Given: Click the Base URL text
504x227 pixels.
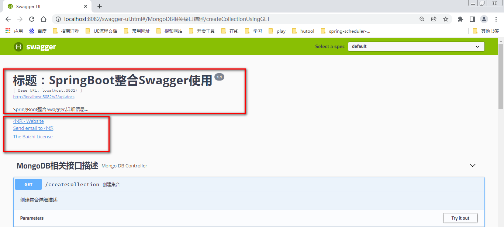Looking at the screenshot, I should (x=48, y=90).
